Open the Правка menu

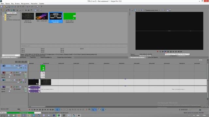(x=8, y=4)
